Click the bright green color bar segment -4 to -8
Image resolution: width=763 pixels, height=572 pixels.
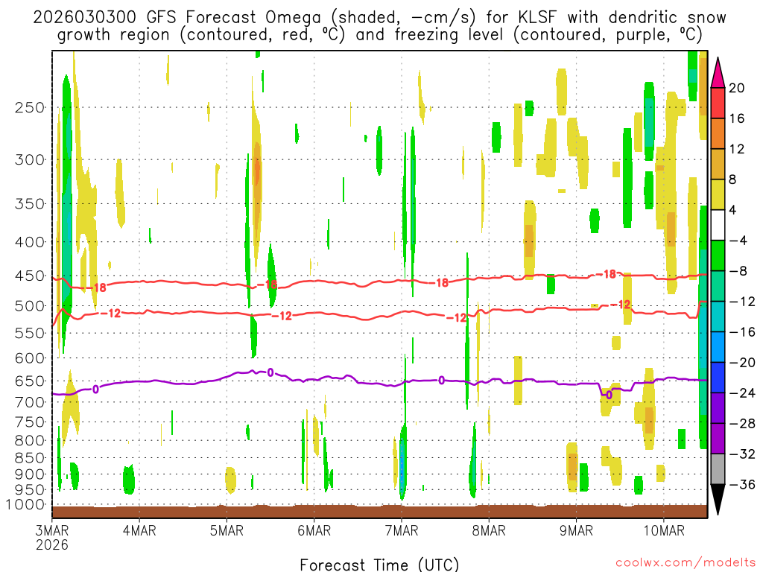click(x=718, y=256)
